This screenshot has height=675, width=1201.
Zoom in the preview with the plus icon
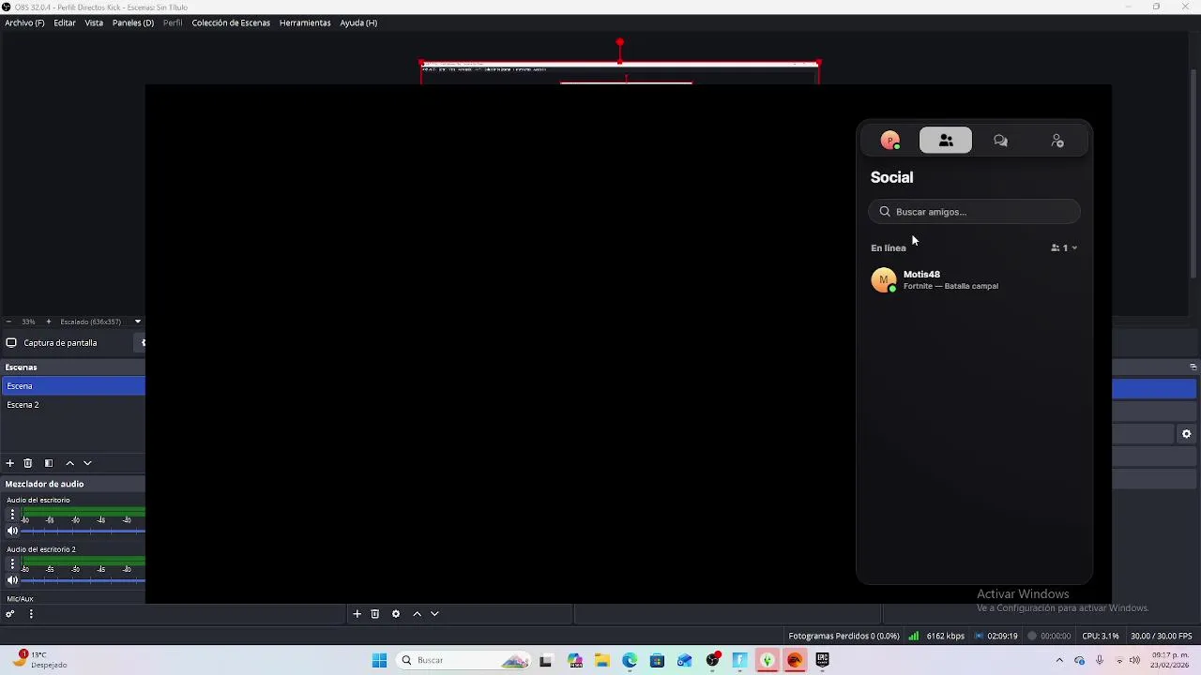pos(49,322)
